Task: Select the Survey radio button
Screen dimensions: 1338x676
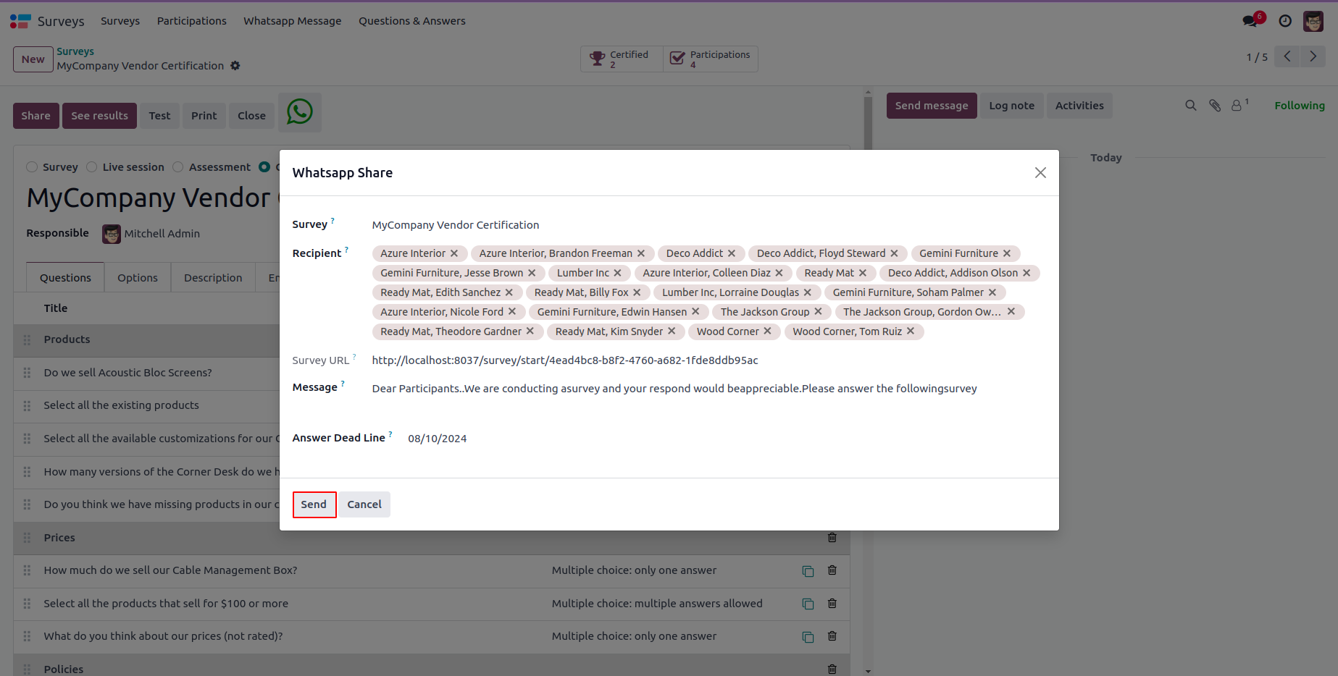Action: click(32, 167)
